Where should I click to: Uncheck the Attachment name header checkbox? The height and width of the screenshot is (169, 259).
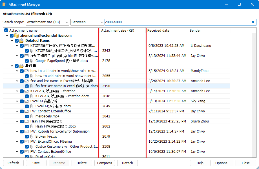tap(6, 30)
